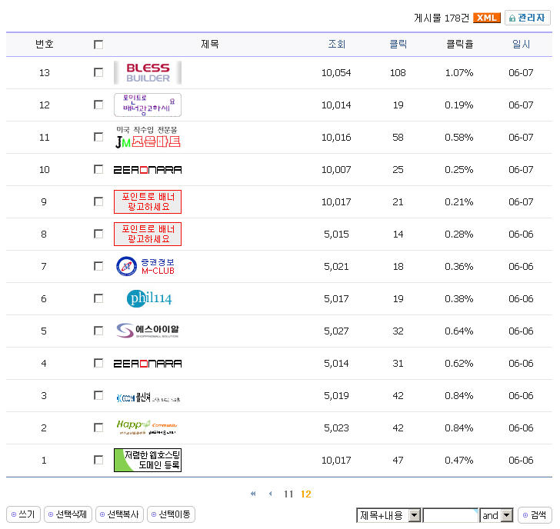The width and height of the screenshot is (560, 529).
Task: Open the phil114 banner image
Action: click(149, 298)
